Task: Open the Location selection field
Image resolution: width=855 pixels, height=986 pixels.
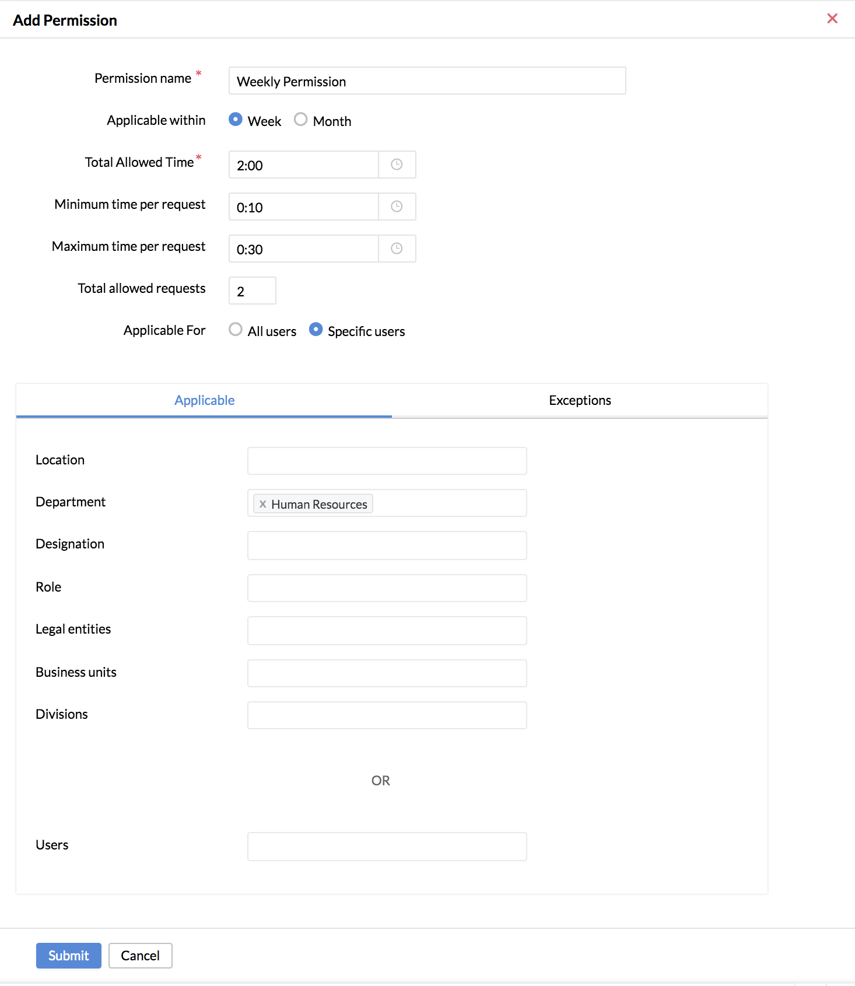Action: 387,461
